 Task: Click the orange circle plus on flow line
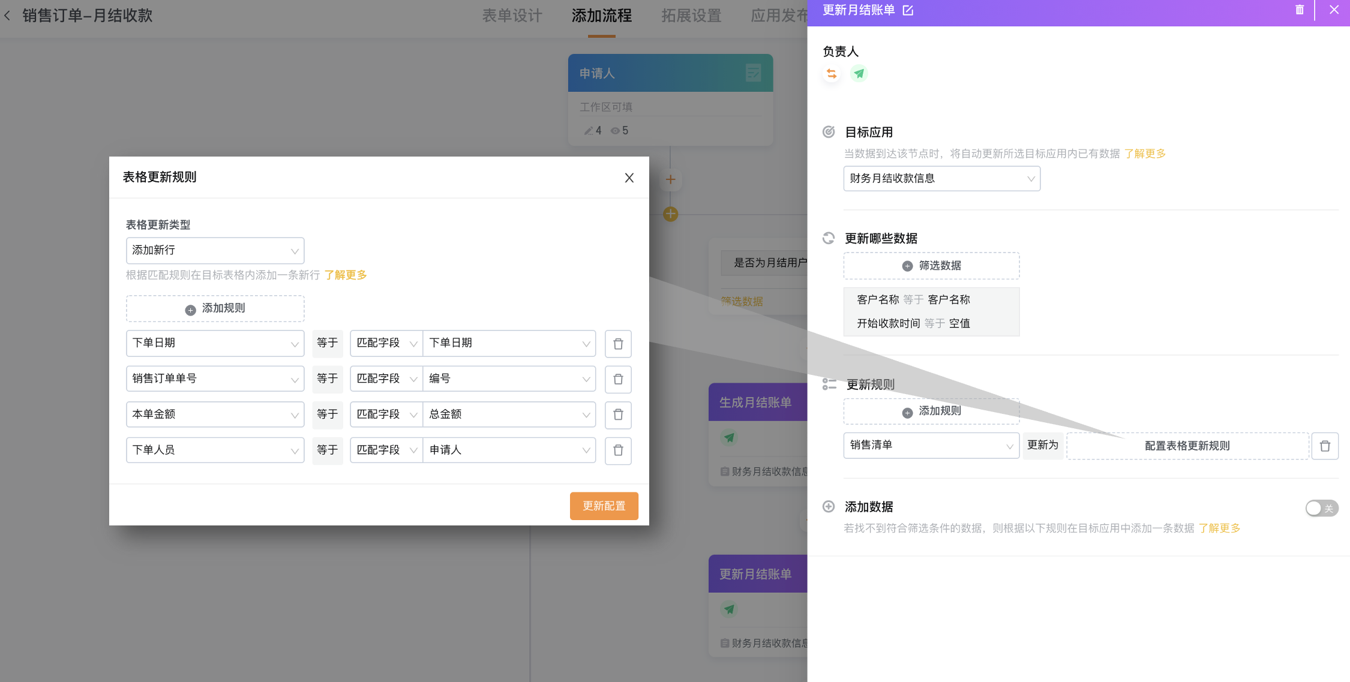coord(671,214)
